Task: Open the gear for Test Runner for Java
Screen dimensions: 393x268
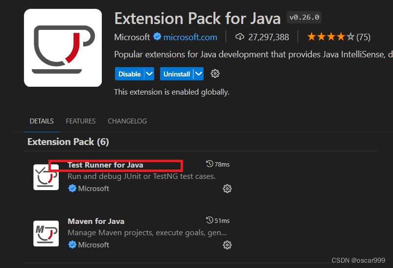Action: coord(227,189)
